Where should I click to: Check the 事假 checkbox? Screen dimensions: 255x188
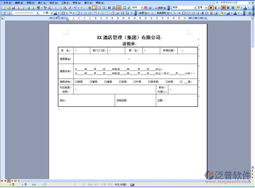point(91,82)
